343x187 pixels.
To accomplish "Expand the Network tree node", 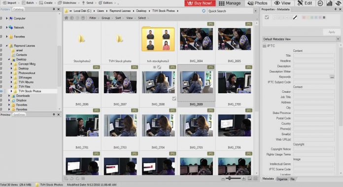I will pos(7,27).
